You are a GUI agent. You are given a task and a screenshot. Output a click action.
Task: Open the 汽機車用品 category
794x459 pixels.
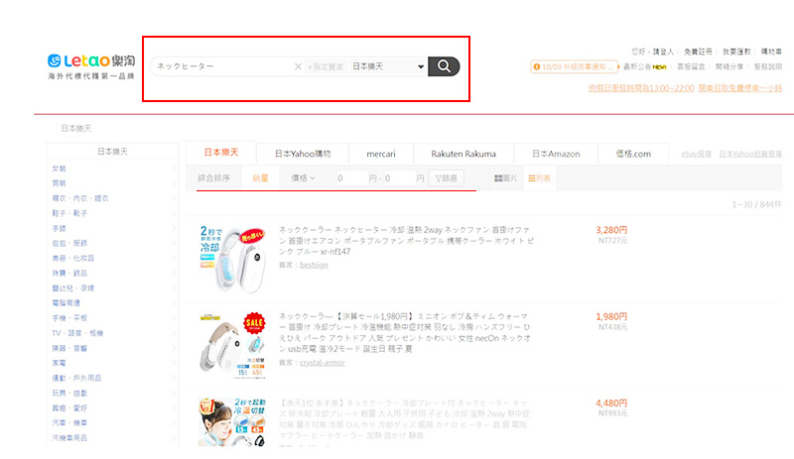[69, 438]
